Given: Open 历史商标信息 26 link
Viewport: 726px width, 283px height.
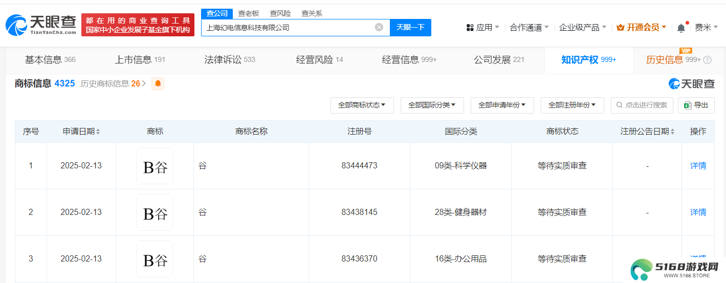Looking at the screenshot, I should 113,83.
